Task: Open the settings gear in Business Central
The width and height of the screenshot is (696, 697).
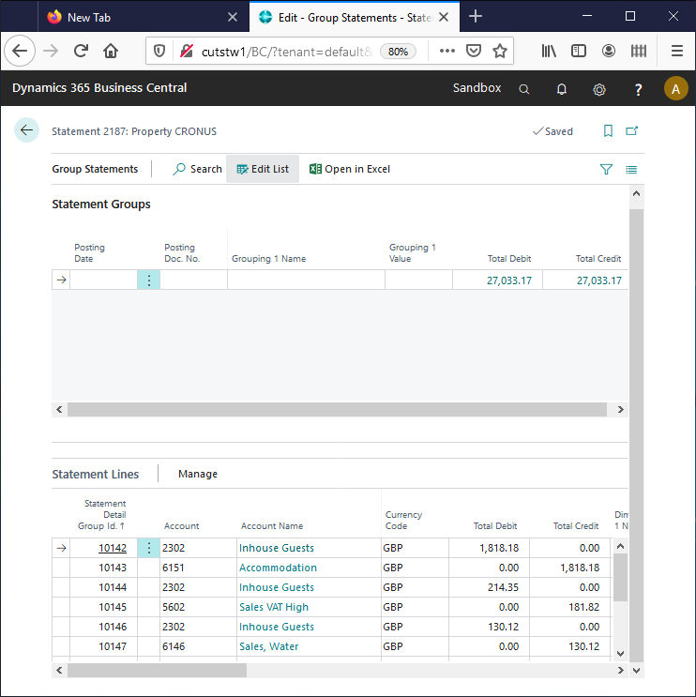Action: pos(599,89)
